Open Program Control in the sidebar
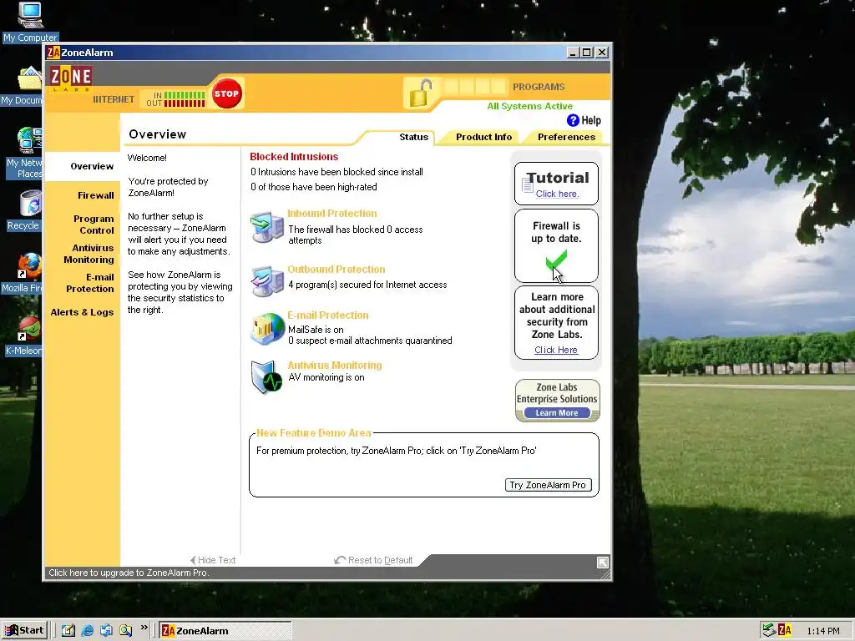Image resolution: width=855 pixels, height=641 pixels. click(94, 225)
